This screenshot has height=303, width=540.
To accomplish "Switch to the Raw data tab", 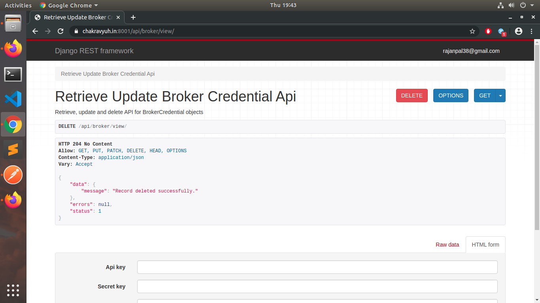I will click(x=447, y=245).
